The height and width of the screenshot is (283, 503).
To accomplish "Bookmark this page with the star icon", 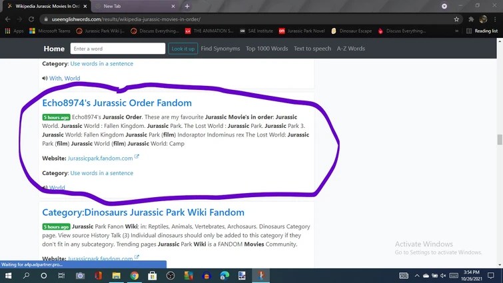I will (x=456, y=19).
